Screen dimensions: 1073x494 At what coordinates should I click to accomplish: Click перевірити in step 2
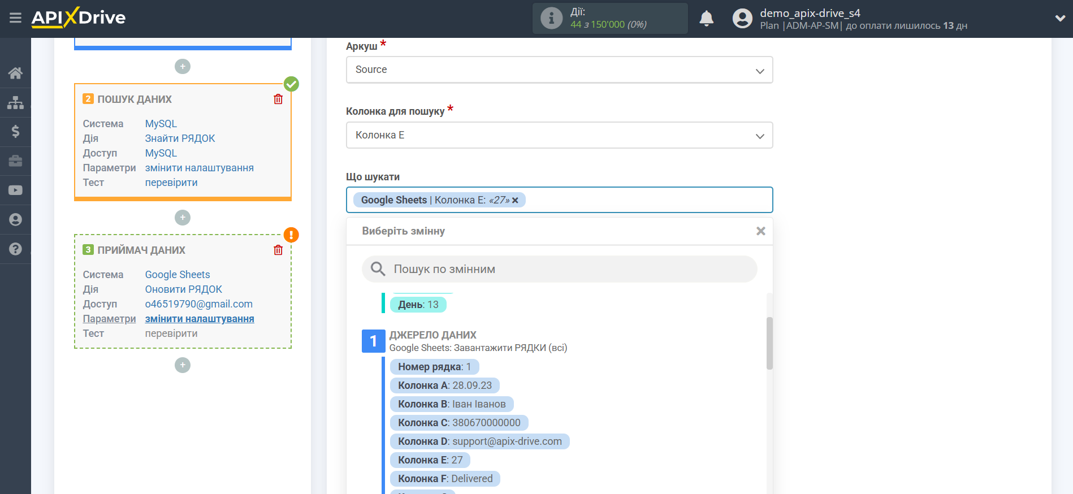171,183
